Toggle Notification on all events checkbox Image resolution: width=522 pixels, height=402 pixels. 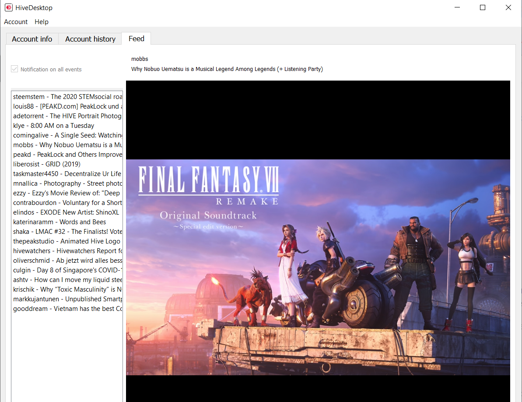point(14,69)
